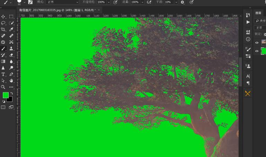This screenshot has width=266, height=157.
Task: Collapse the left toolbox double-arrow
Action: tap(1, 8)
